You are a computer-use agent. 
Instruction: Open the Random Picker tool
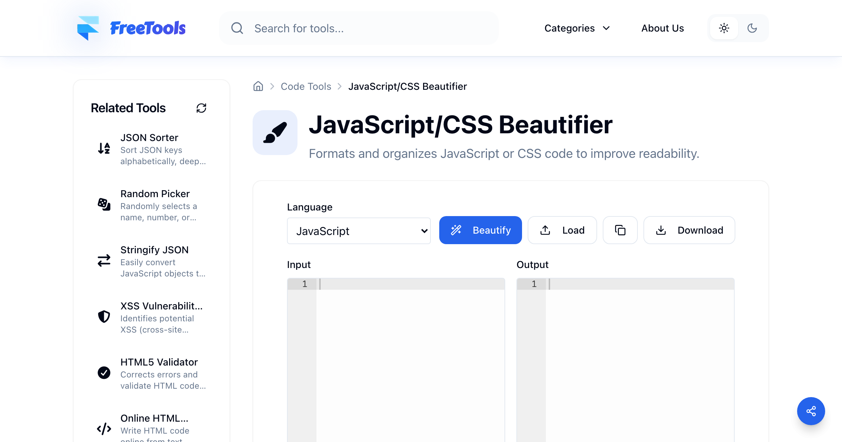point(152,205)
